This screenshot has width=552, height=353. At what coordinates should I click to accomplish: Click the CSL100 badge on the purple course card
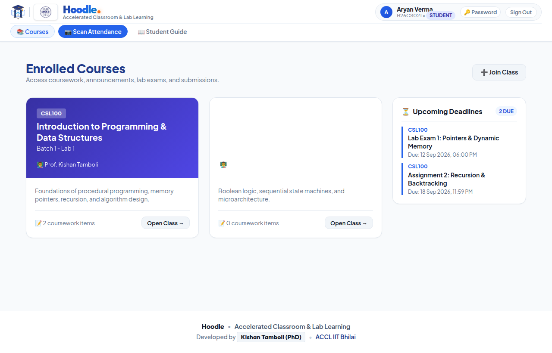(51, 114)
